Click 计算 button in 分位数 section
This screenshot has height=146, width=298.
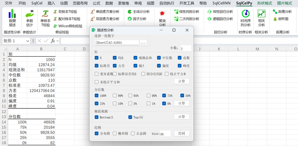point(182,103)
